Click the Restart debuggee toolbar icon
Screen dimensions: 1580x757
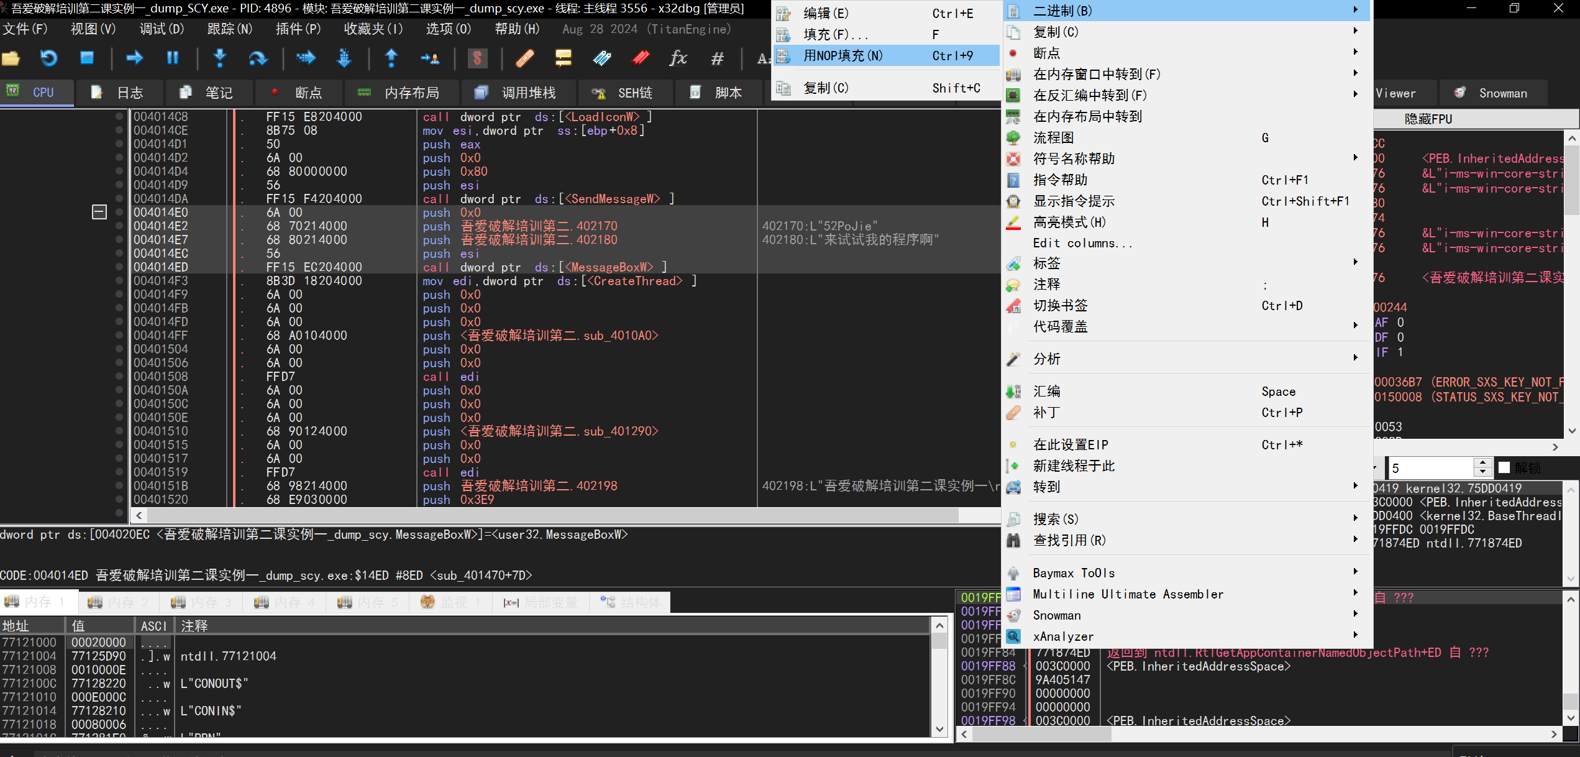[x=49, y=58]
